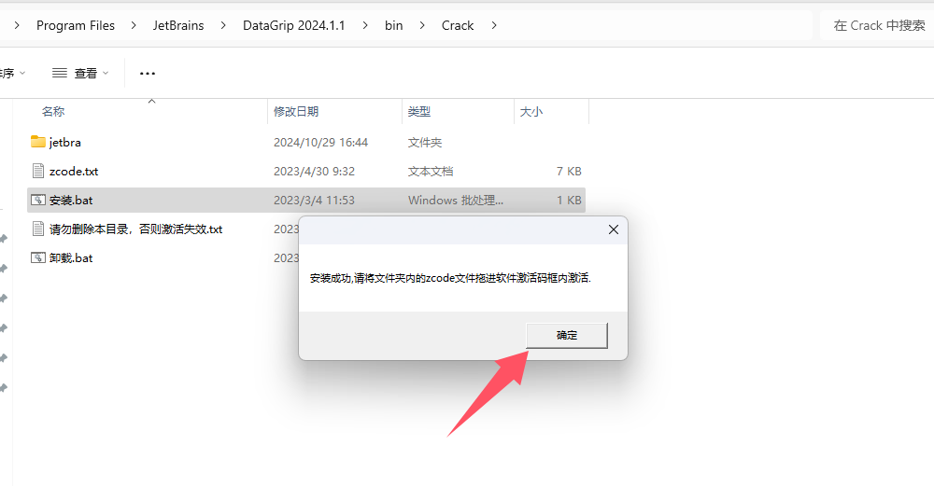Image resolution: width=934 pixels, height=486 pixels.
Task: Expand chevron after Program Files breadcrumb
Action: coord(134,25)
